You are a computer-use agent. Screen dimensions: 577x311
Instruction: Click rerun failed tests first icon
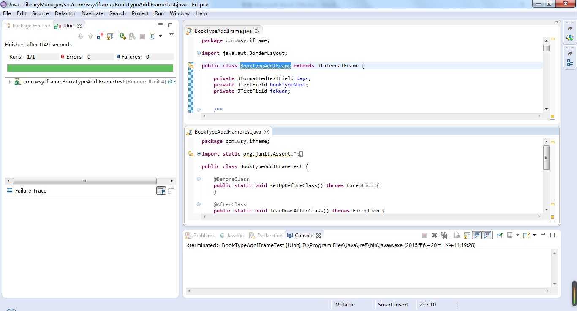click(x=132, y=36)
